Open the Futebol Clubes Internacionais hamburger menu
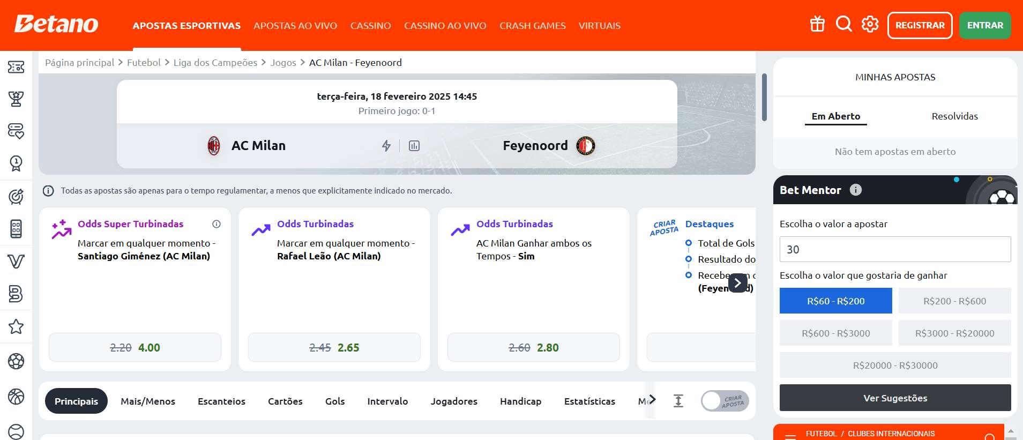Image resolution: width=1023 pixels, height=440 pixels. point(790,436)
